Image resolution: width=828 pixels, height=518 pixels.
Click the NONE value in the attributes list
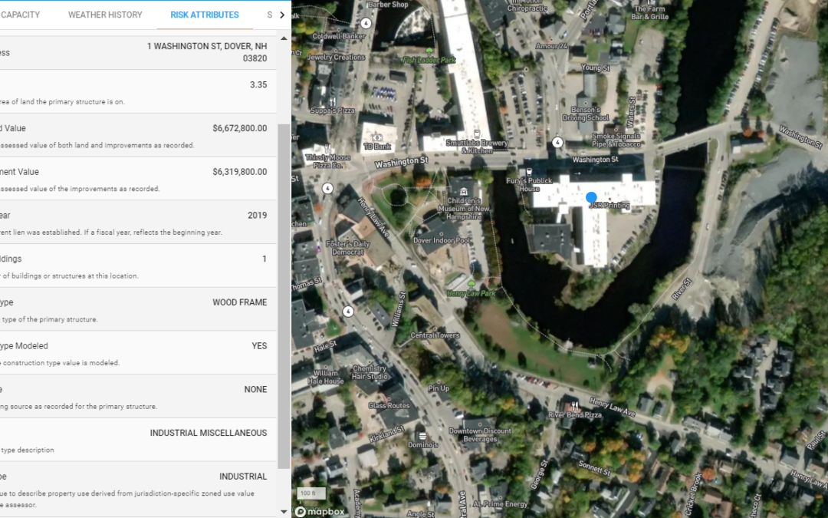click(255, 389)
